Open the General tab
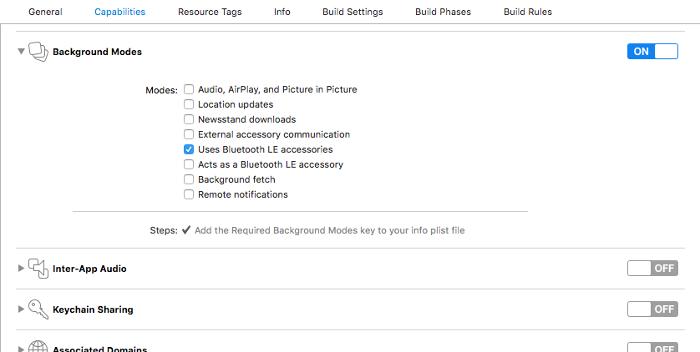This screenshot has height=352, width=700. (45, 12)
